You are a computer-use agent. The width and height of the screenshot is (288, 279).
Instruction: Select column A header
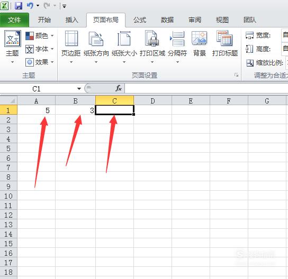(37, 100)
